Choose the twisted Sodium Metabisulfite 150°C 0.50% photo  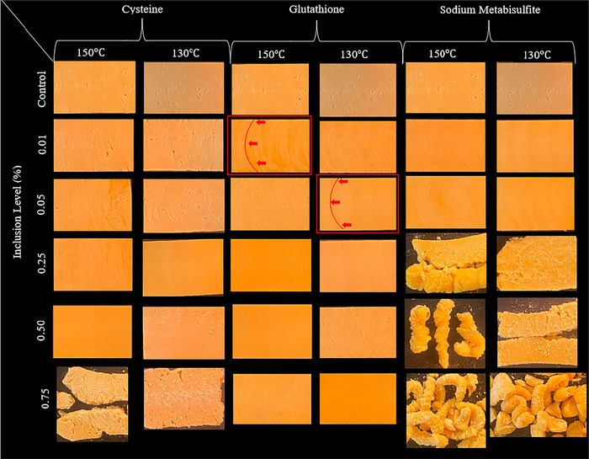445,334
